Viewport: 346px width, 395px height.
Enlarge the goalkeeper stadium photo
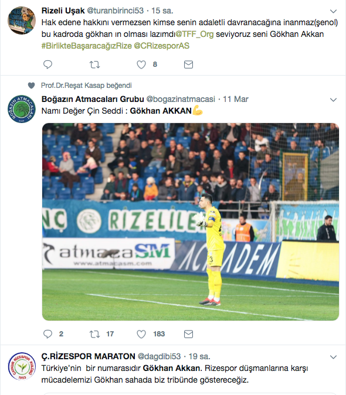[191, 222]
